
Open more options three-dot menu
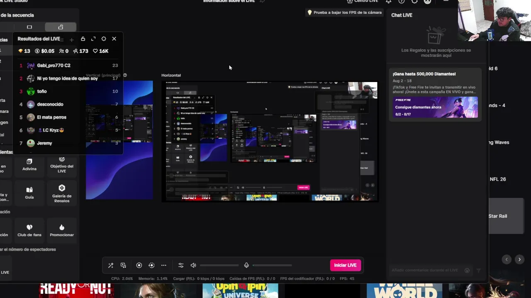164,265
